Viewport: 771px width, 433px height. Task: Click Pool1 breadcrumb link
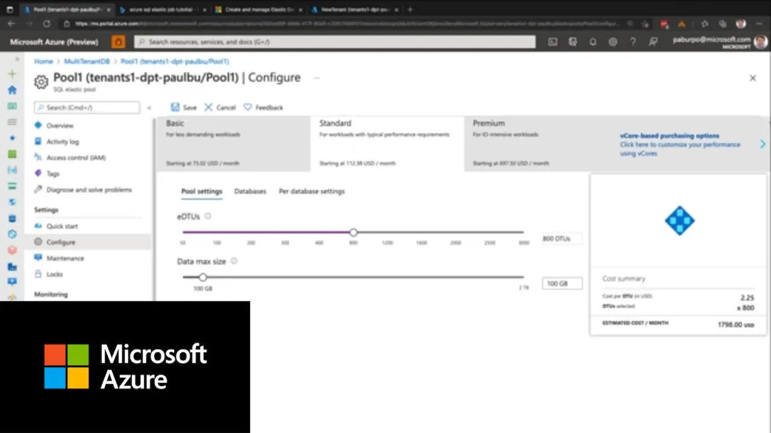click(x=175, y=61)
